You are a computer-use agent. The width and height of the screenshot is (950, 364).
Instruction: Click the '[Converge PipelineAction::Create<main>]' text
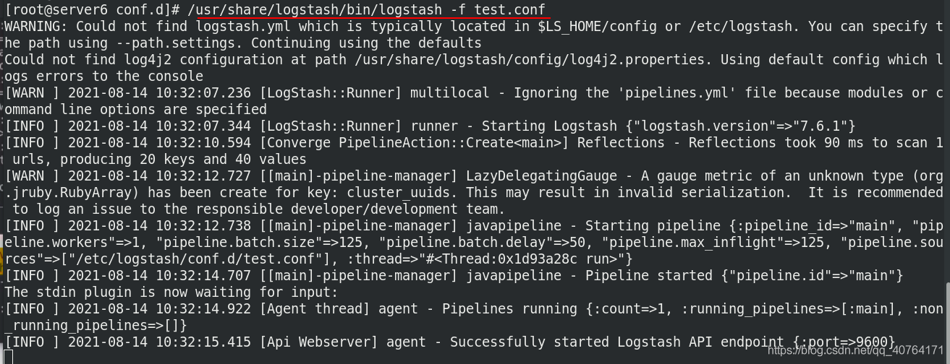[414, 142]
